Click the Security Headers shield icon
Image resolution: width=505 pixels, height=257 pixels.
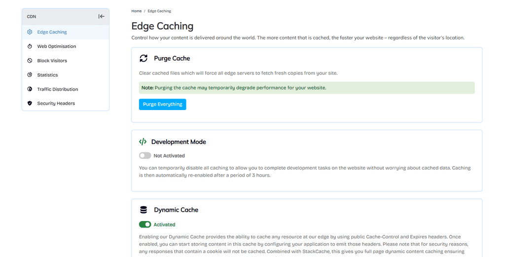[x=30, y=104]
